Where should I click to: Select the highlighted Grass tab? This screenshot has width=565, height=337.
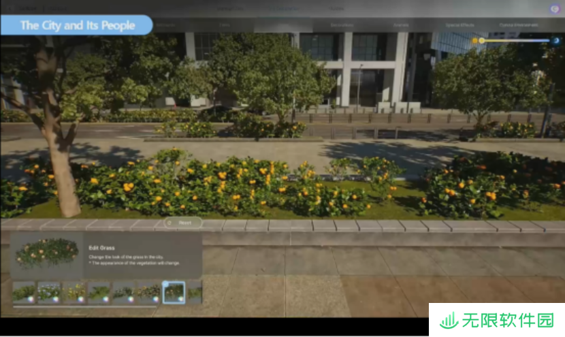click(283, 25)
